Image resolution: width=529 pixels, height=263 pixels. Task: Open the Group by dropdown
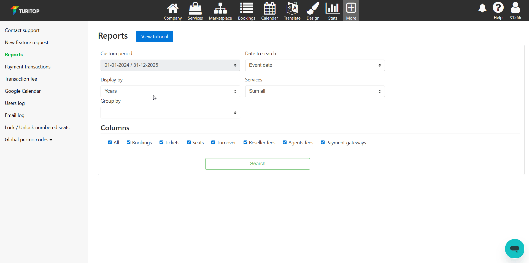click(x=170, y=112)
